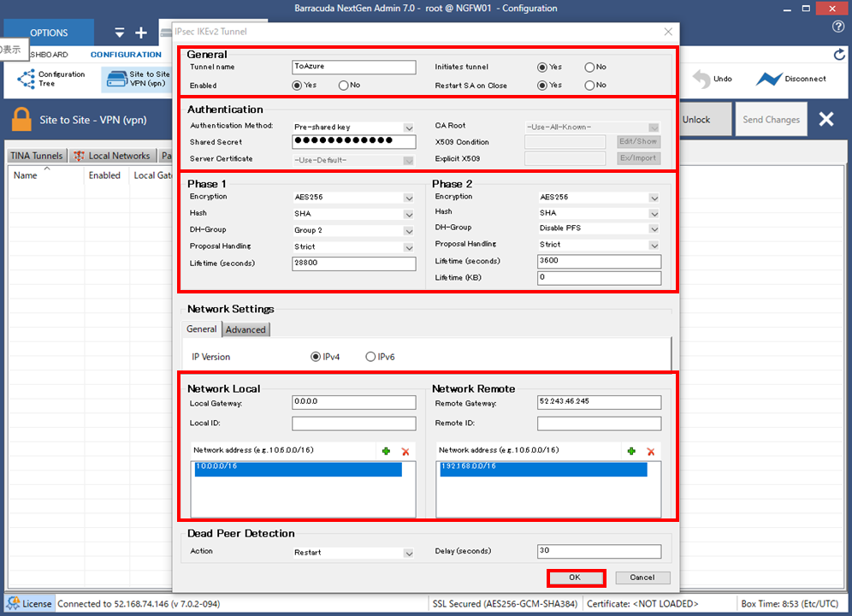This screenshot has width=852, height=616.
Task: Set Initiates tunnel to Yes
Action: click(x=541, y=68)
